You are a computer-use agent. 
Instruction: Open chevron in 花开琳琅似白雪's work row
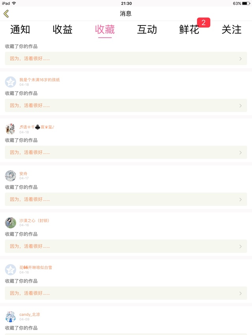241,293
